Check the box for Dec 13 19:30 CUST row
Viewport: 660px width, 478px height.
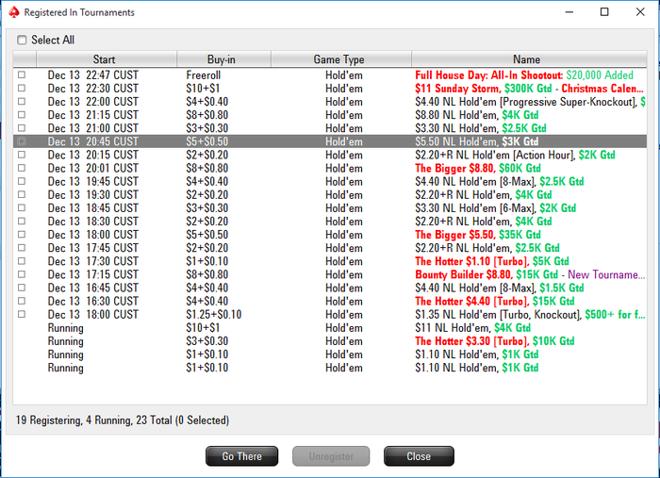[22, 194]
